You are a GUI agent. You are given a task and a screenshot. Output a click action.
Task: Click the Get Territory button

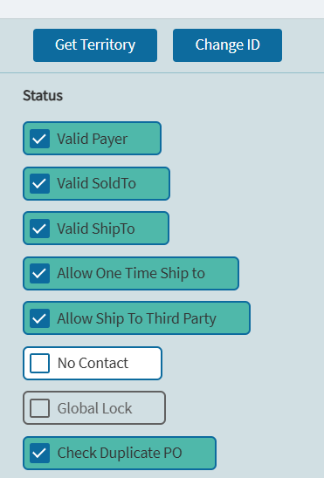[x=95, y=45]
